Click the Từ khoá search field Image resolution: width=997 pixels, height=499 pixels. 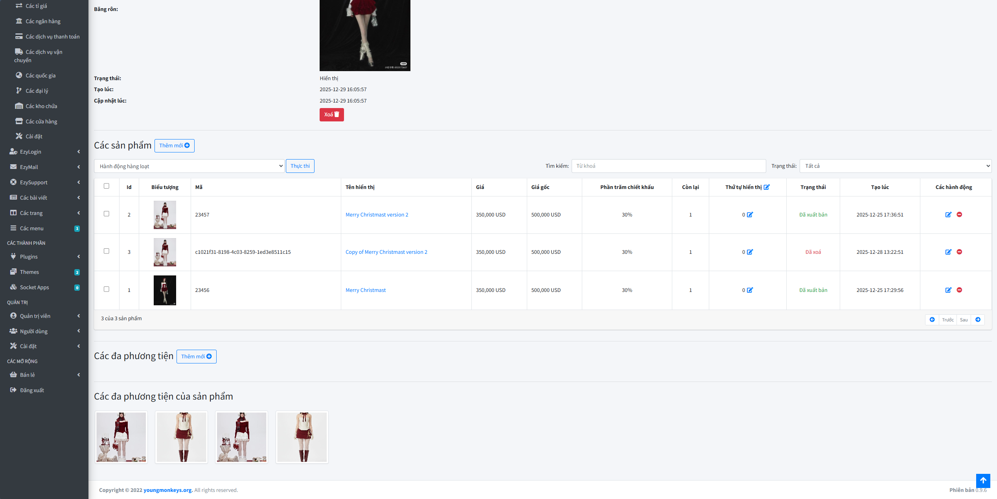(668, 166)
